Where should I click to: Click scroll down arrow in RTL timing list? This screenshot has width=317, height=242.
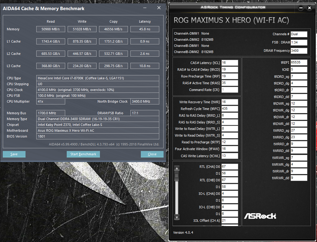tap(177, 217)
